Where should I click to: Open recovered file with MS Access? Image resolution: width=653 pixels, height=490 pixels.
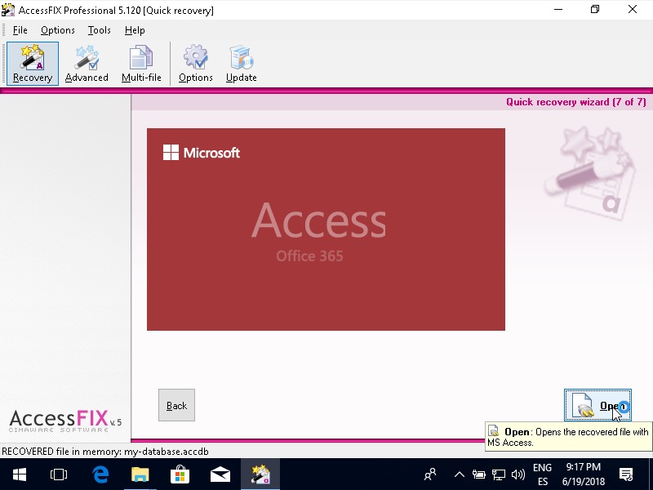tap(597, 405)
